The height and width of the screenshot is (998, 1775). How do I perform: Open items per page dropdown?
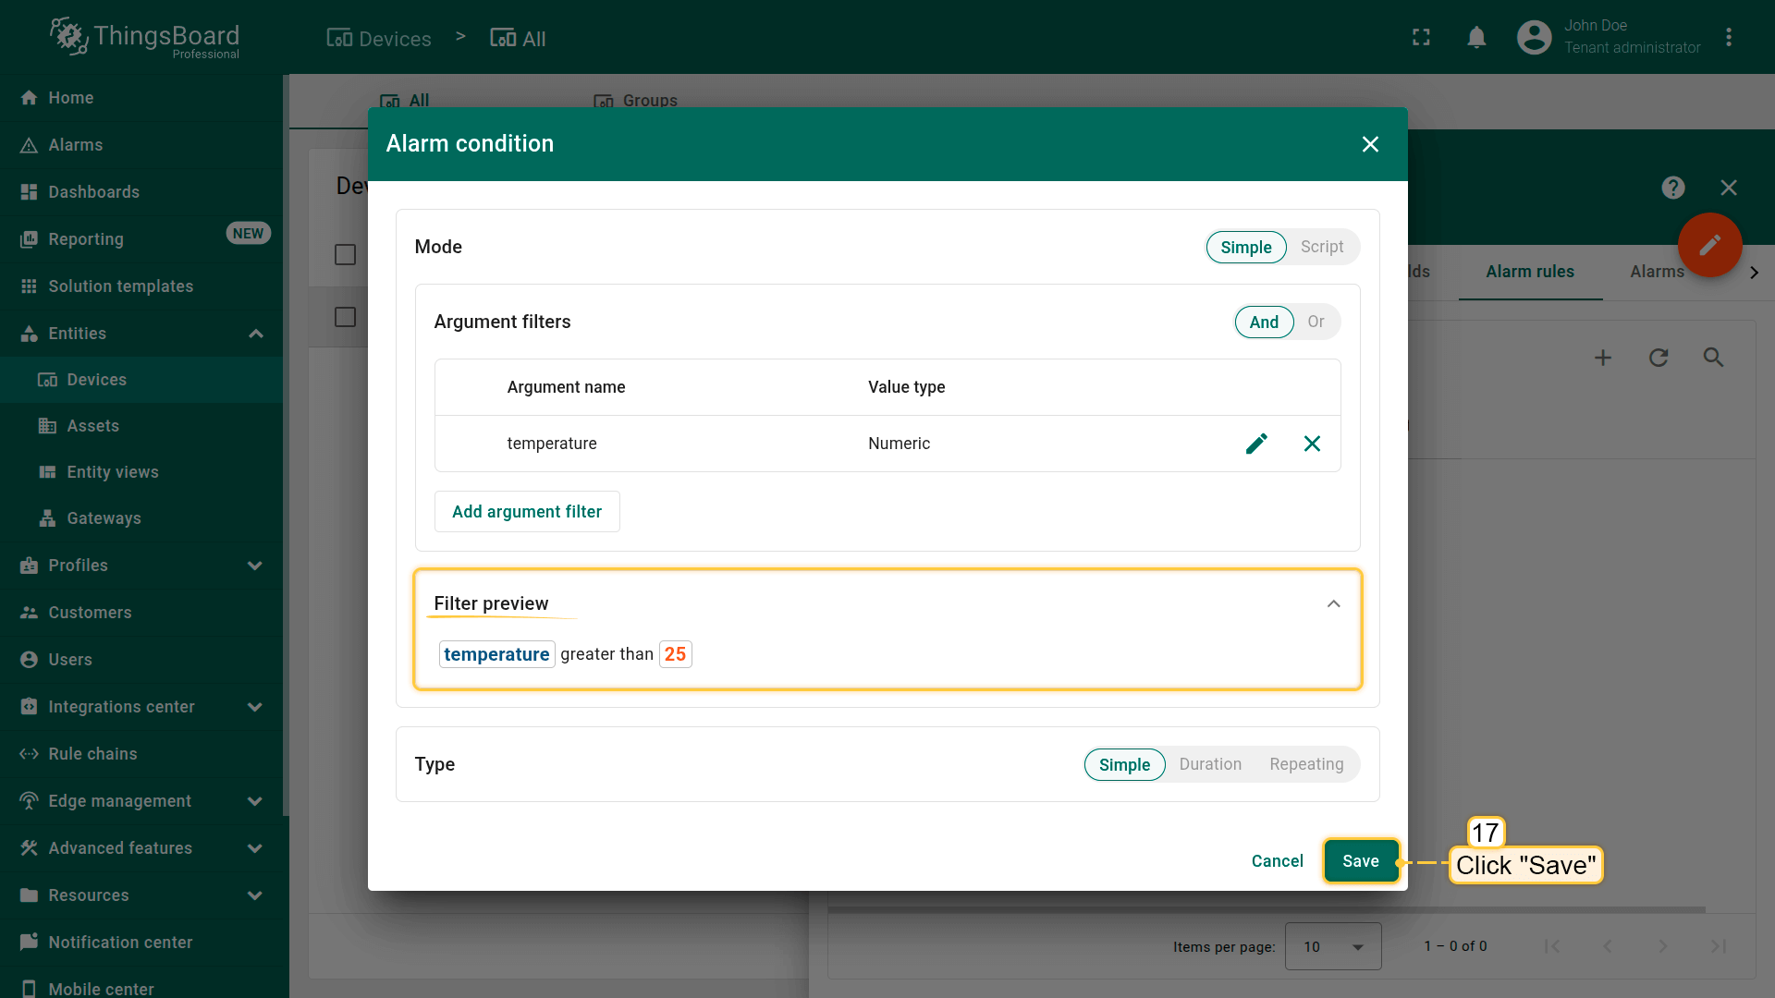[x=1332, y=946]
